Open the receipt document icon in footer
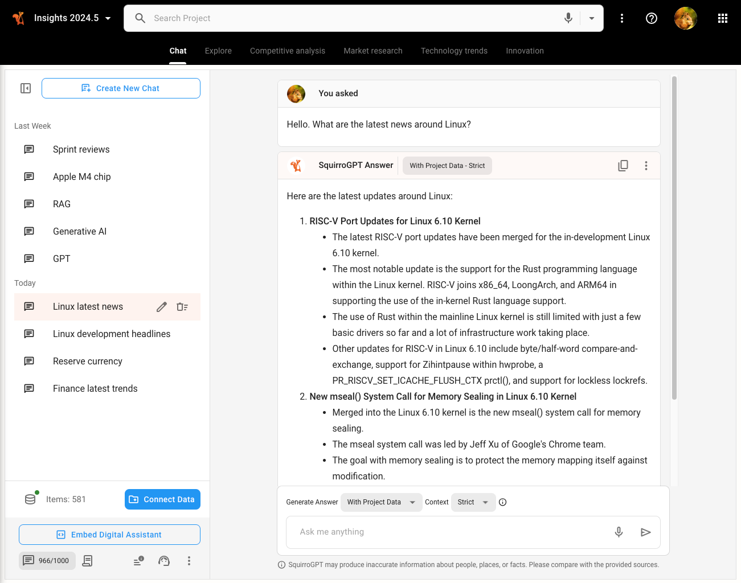 pyautogui.click(x=87, y=561)
